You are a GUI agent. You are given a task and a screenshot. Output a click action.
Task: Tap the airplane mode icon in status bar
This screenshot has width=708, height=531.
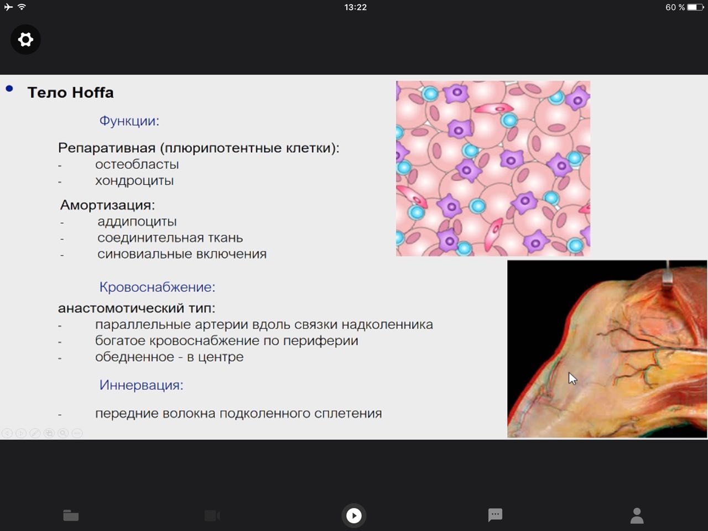click(8, 7)
